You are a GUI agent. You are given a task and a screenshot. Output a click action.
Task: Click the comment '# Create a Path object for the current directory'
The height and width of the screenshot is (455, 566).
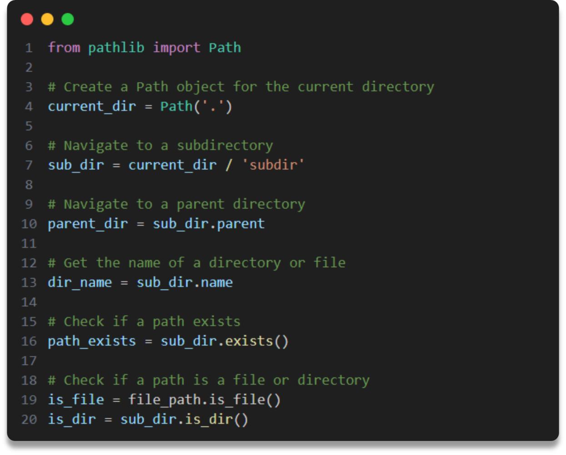point(241,86)
